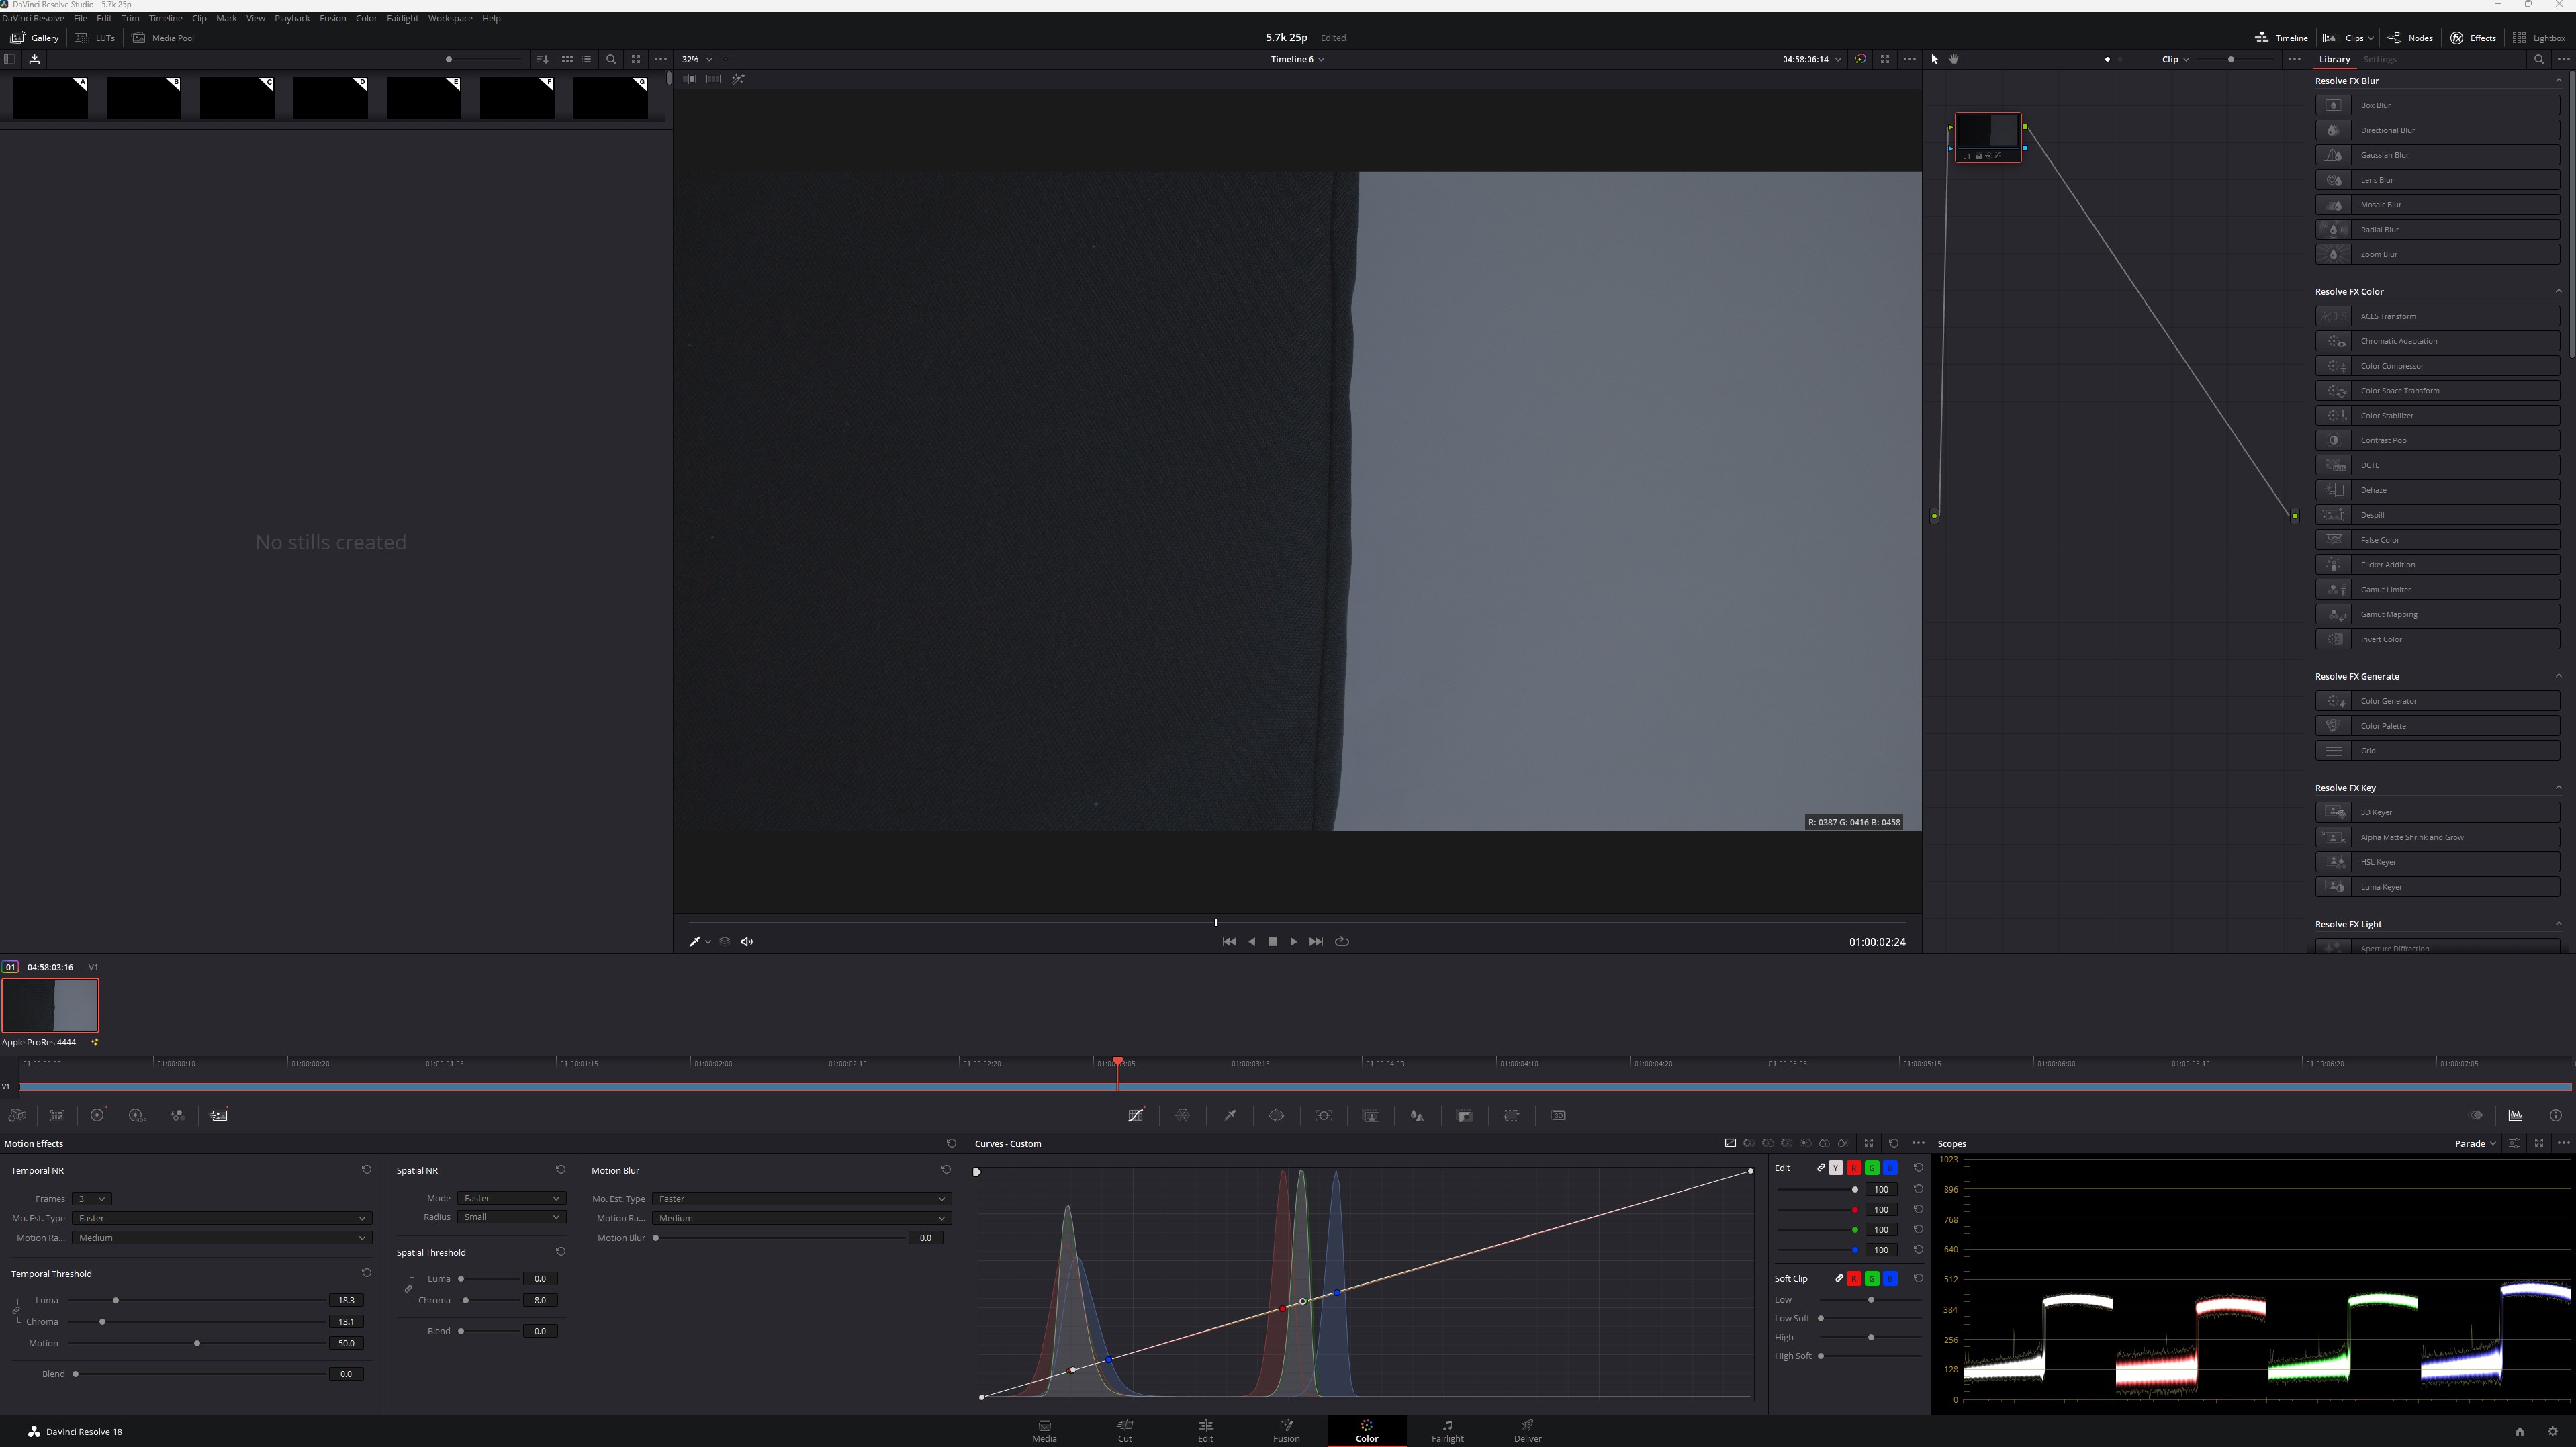2576x1447 pixels.
Task: Open the Scopes panel icon
Action: click(x=2515, y=1115)
